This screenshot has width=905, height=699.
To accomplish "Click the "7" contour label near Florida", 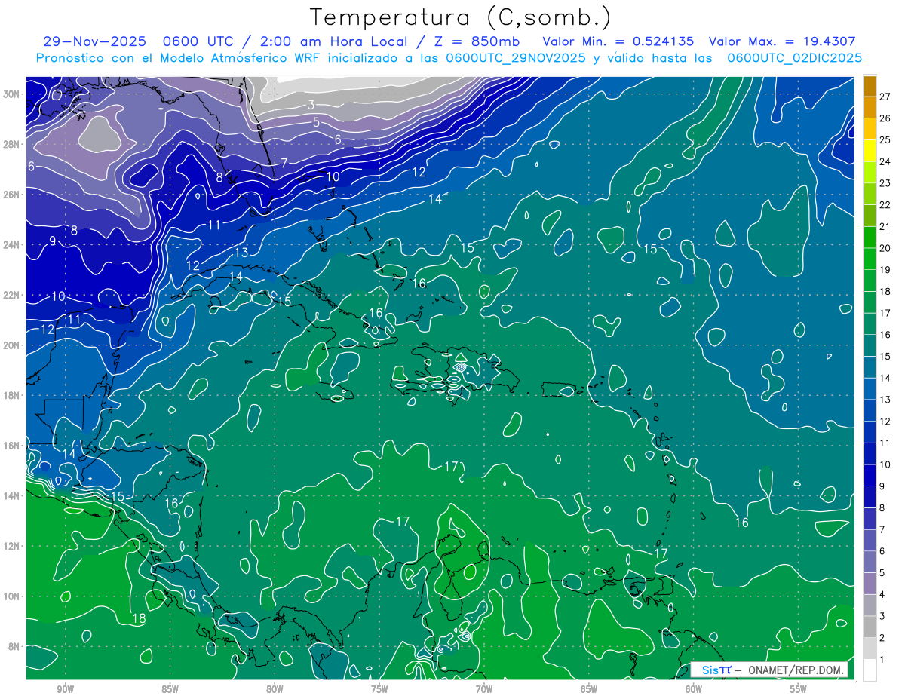I will pyautogui.click(x=284, y=162).
